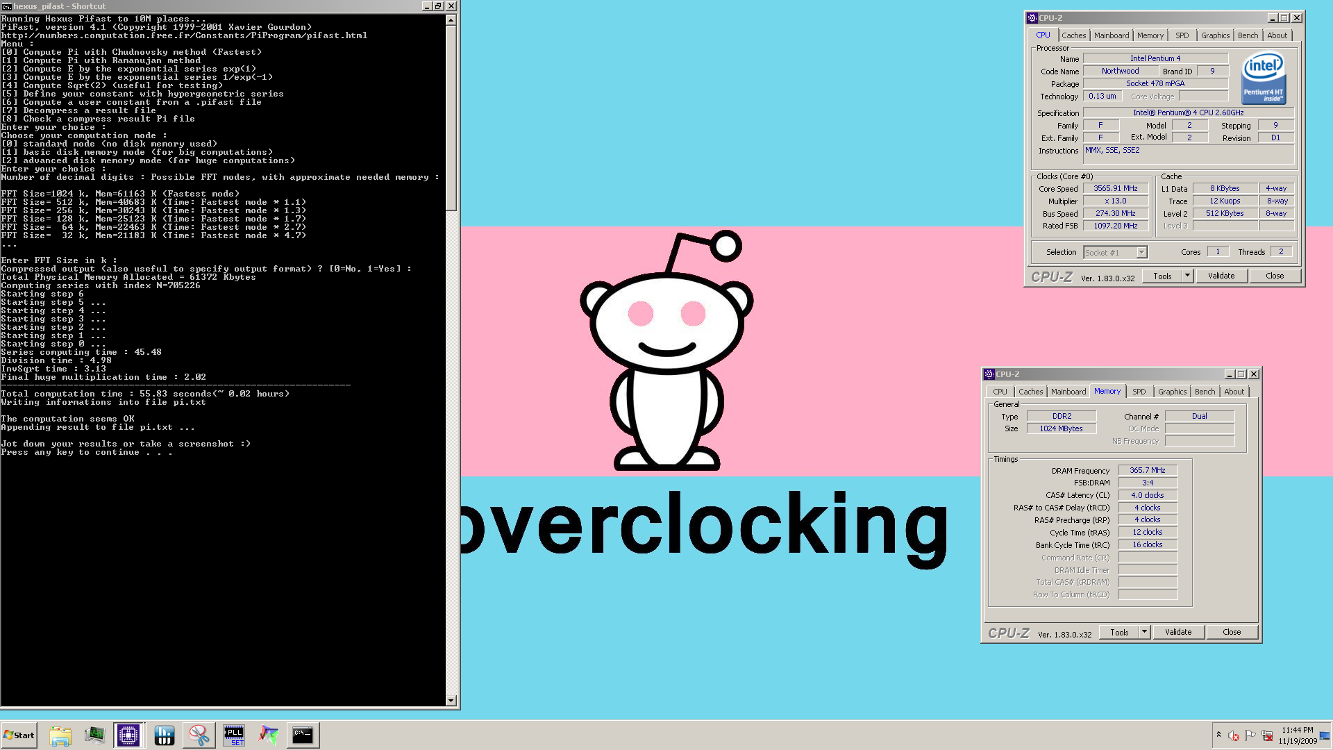Click console scrollbar up arrow
This screenshot has height=750, width=1333.
coord(451,20)
